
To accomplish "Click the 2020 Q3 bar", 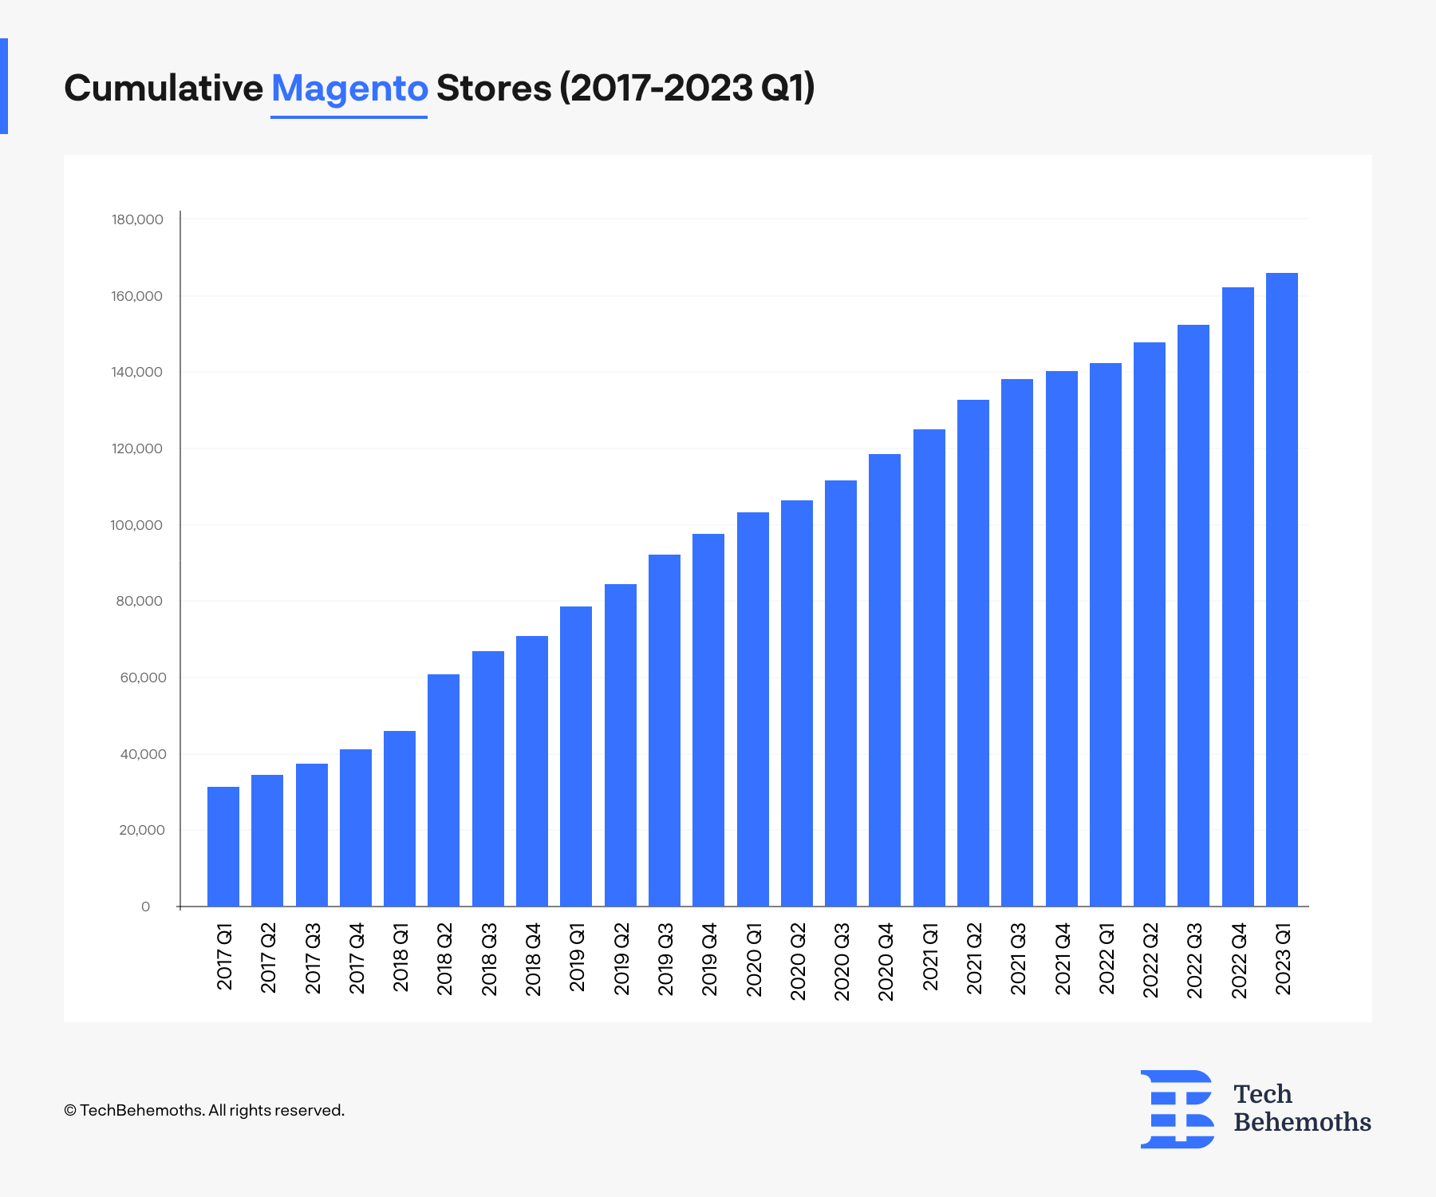I will (841, 693).
